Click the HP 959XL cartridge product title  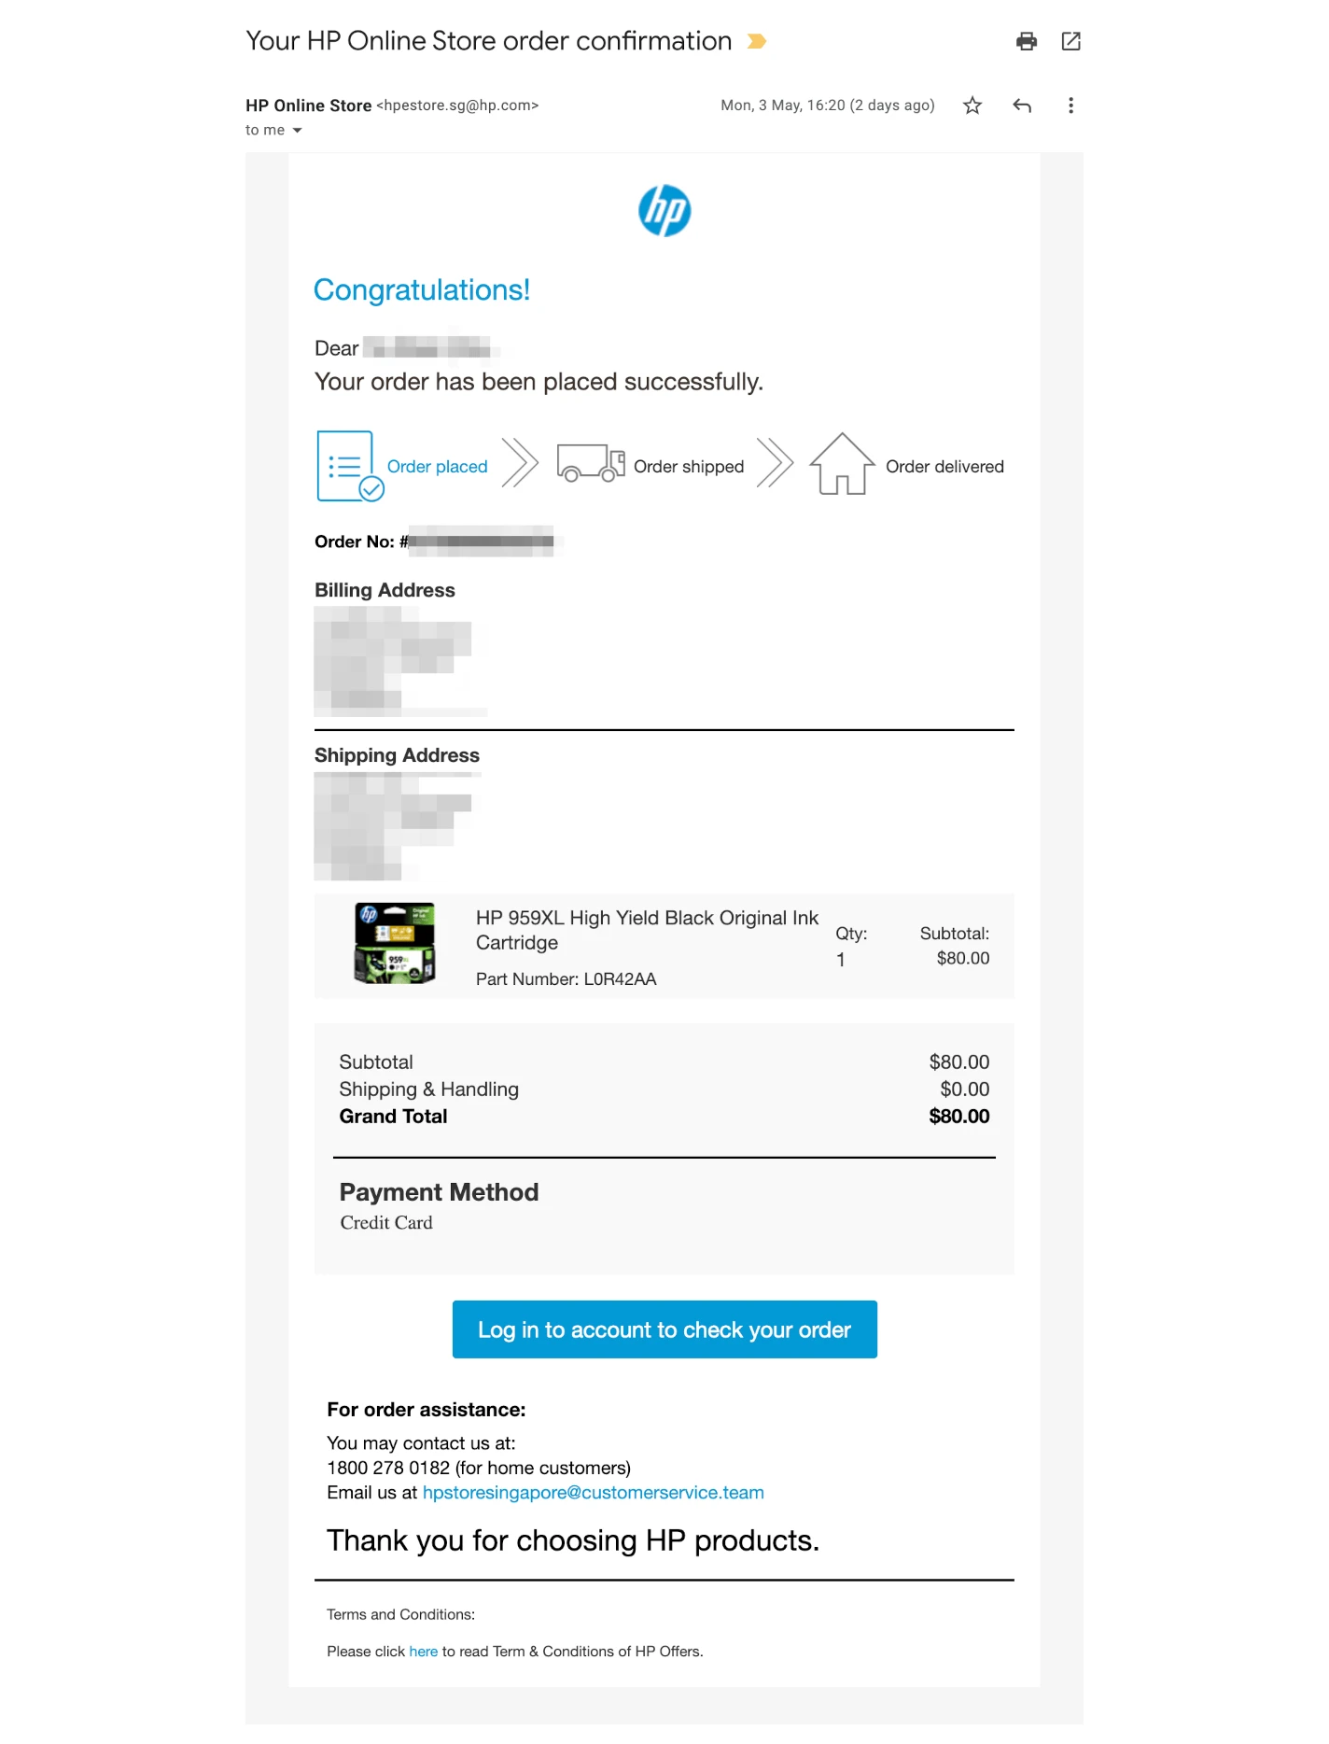(x=647, y=930)
